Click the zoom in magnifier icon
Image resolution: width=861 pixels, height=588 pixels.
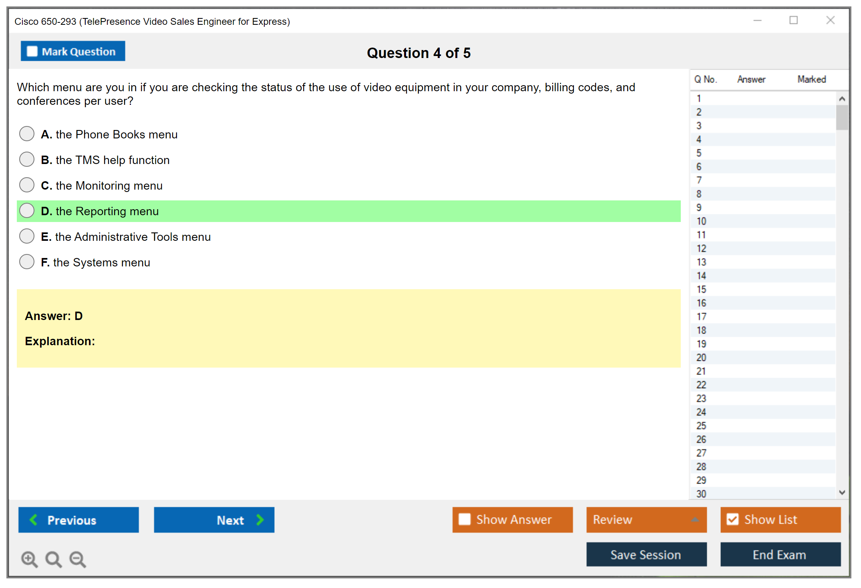pyautogui.click(x=29, y=559)
